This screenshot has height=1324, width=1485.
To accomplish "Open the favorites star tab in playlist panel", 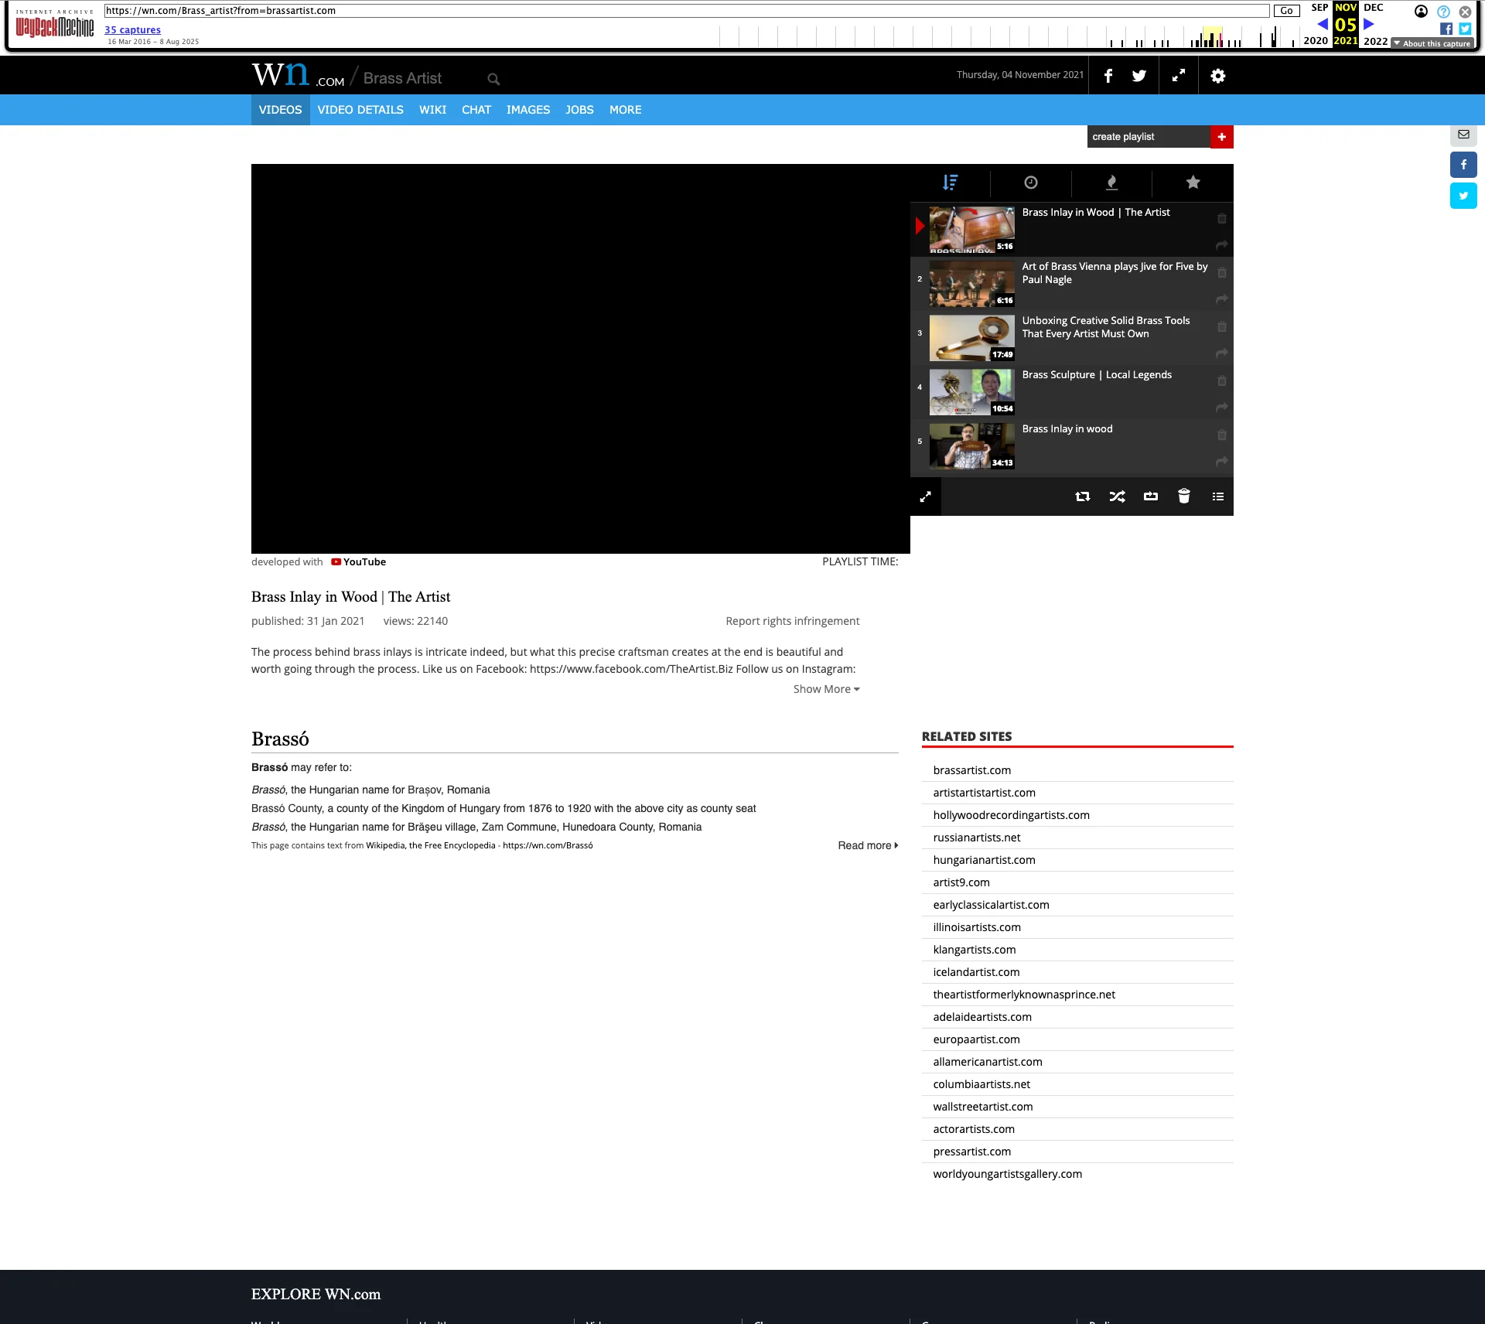I will pyautogui.click(x=1193, y=183).
